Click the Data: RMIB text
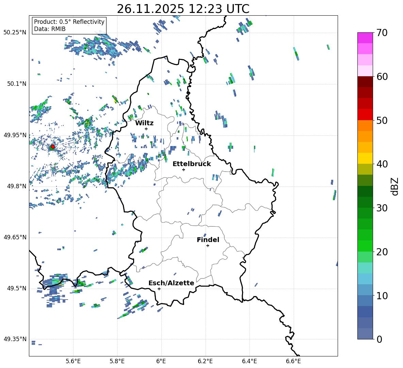Image resolution: width=403 pixels, height=368 pixels. tap(50, 29)
